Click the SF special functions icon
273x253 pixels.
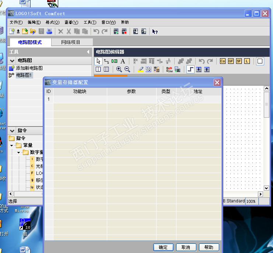(x=239, y=61)
